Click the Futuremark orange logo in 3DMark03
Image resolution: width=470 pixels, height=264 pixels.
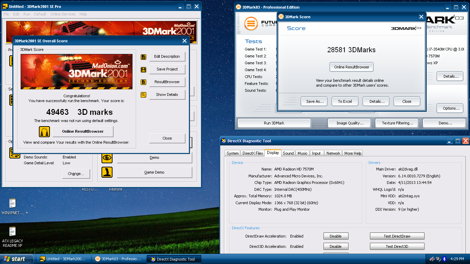click(x=251, y=24)
